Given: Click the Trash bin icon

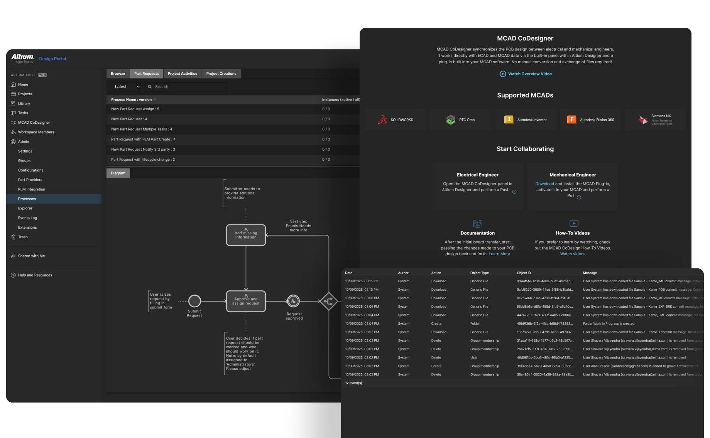Looking at the screenshot, I should click(x=13, y=237).
